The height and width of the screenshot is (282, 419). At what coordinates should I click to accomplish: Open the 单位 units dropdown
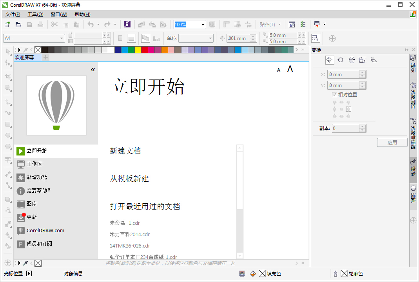210,38
